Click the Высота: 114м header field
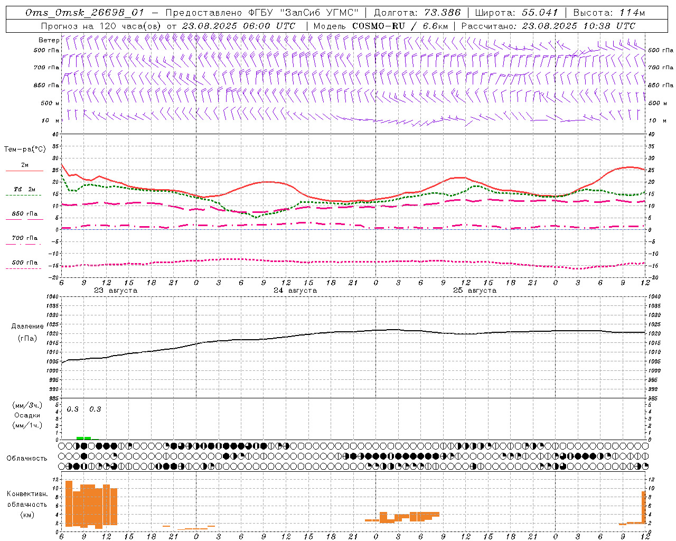The width and height of the screenshot is (676, 541). point(609,13)
